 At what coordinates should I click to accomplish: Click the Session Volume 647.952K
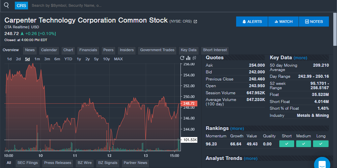[256, 93]
